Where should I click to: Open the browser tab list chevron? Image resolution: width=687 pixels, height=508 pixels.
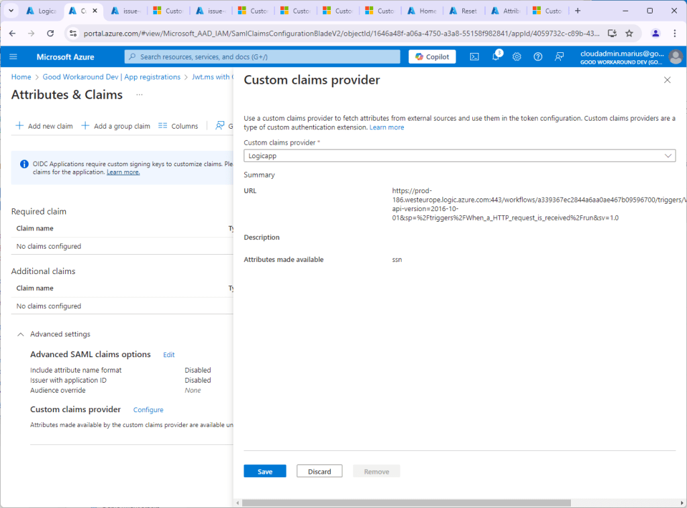11,11
